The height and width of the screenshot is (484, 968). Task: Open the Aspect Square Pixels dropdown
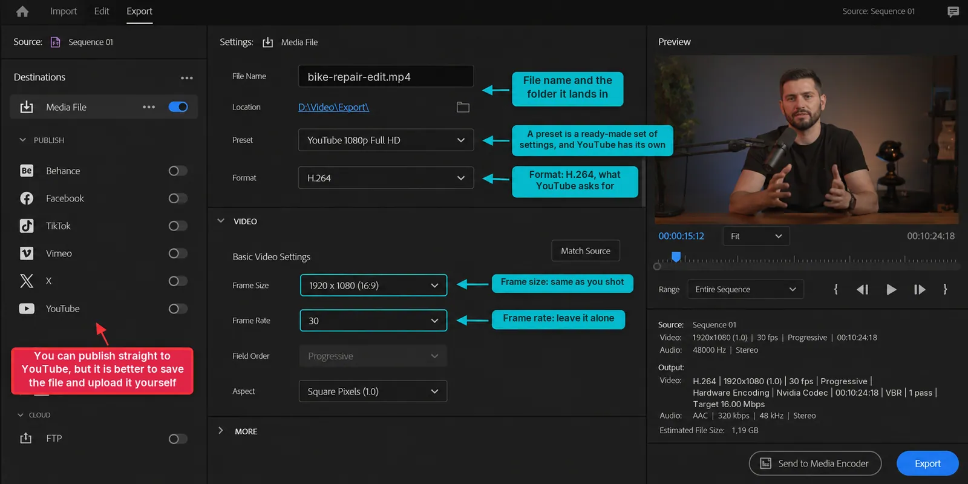373,391
